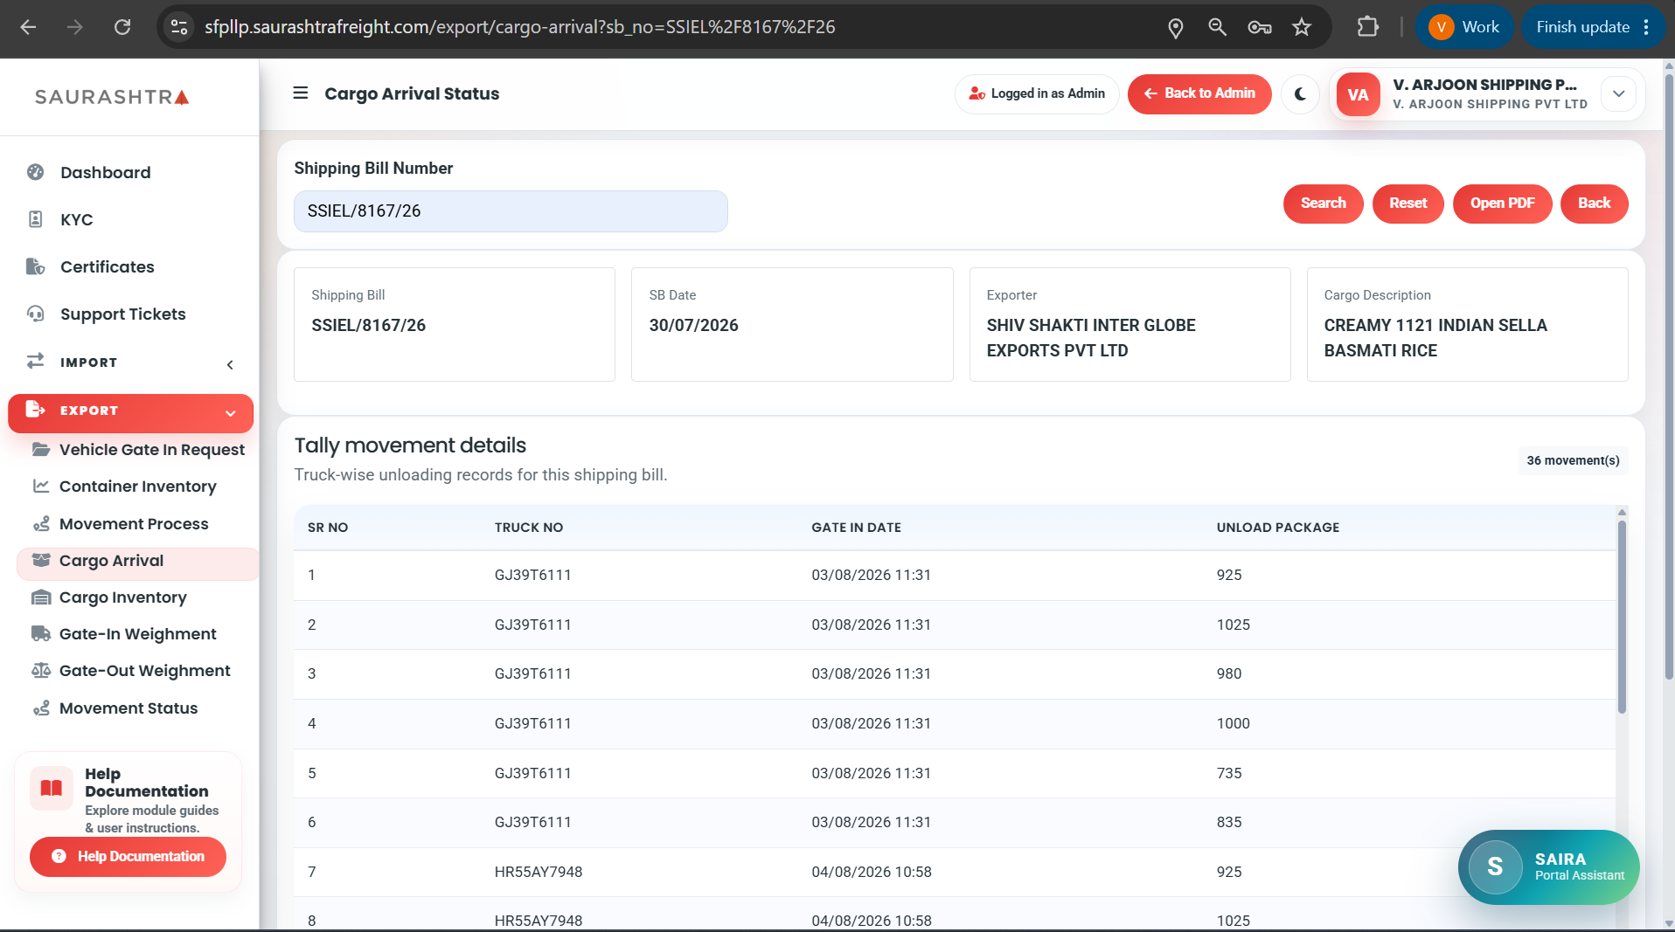This screenshot has height=932, width=1675.
Task: Click the EXPORT file icon
Action: (35, 409)
